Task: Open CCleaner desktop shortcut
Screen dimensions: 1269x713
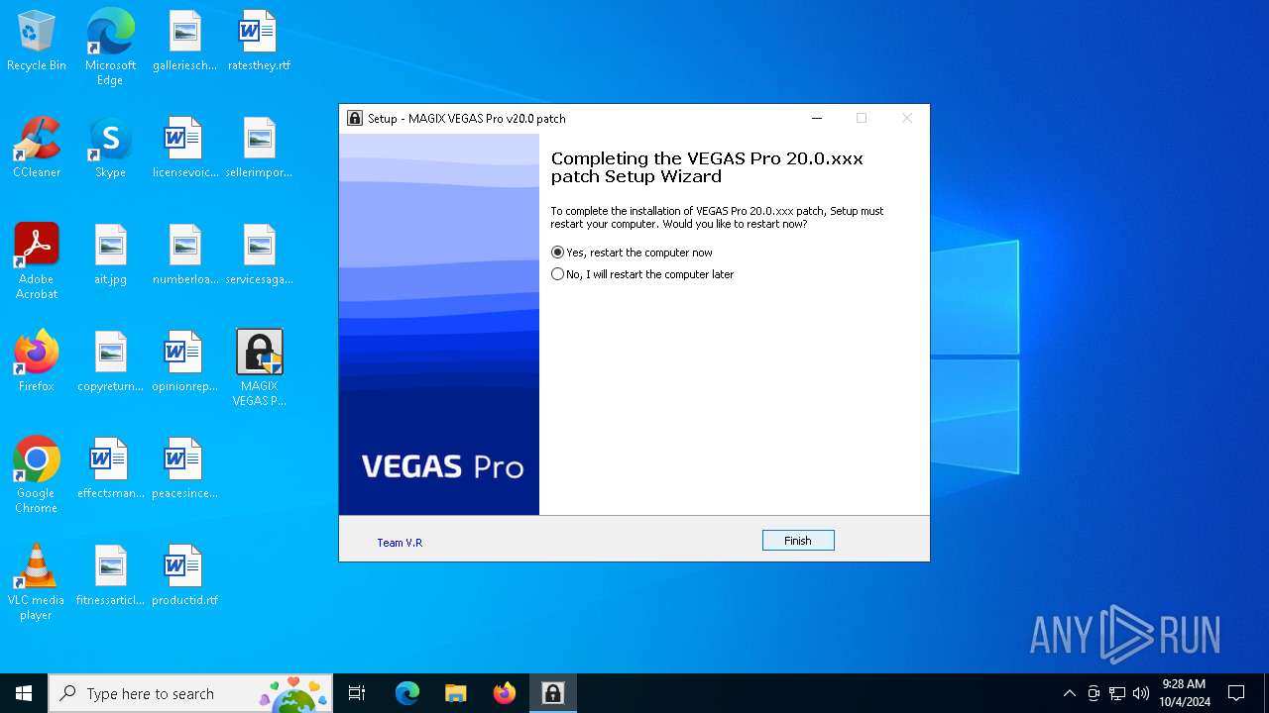Action: point(37,149)
